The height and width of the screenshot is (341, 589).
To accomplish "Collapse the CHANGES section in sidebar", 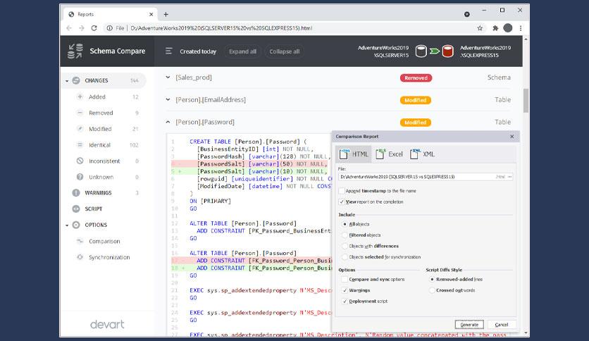I will point(68,81).
